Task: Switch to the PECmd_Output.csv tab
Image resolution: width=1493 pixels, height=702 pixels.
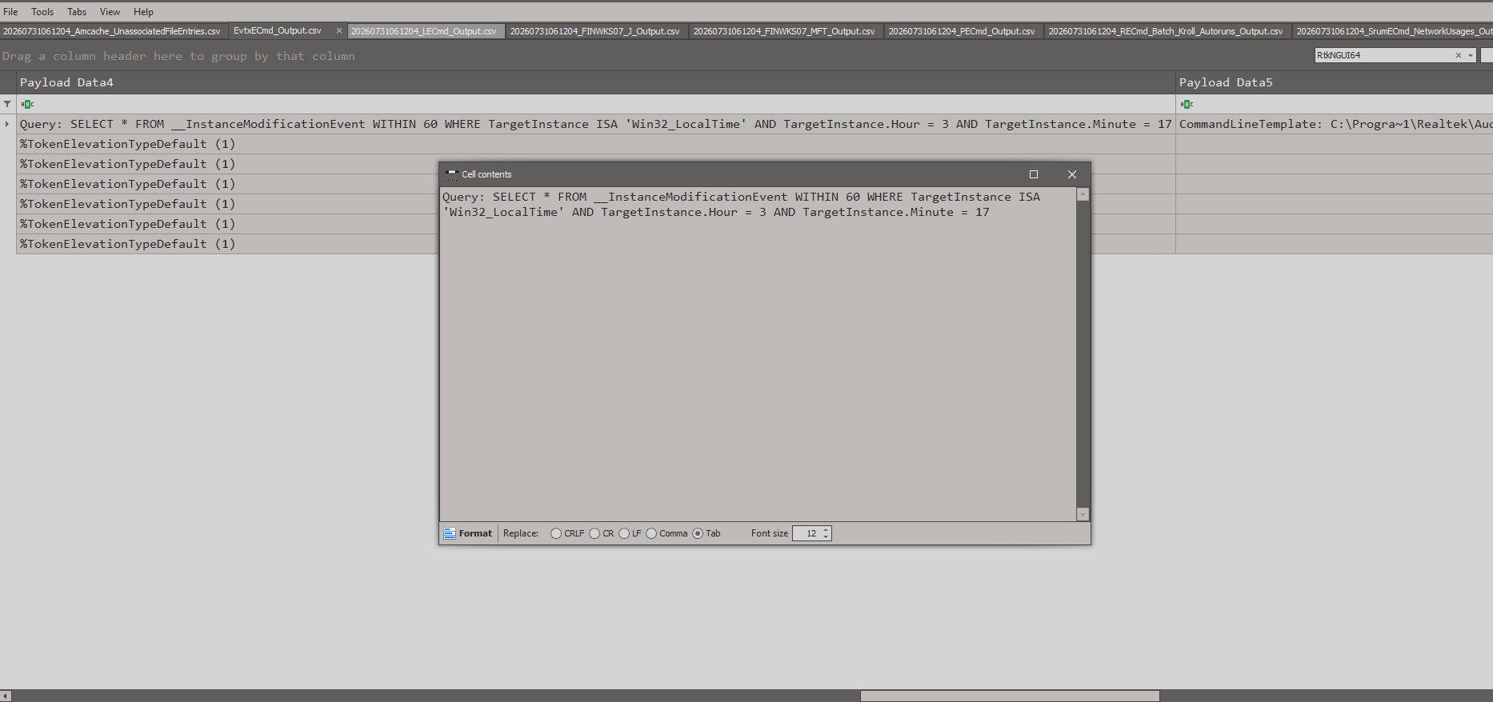Action: pyautogui.click(x=962, y=31)
